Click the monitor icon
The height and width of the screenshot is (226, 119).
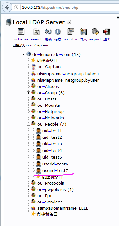point(71,32)
